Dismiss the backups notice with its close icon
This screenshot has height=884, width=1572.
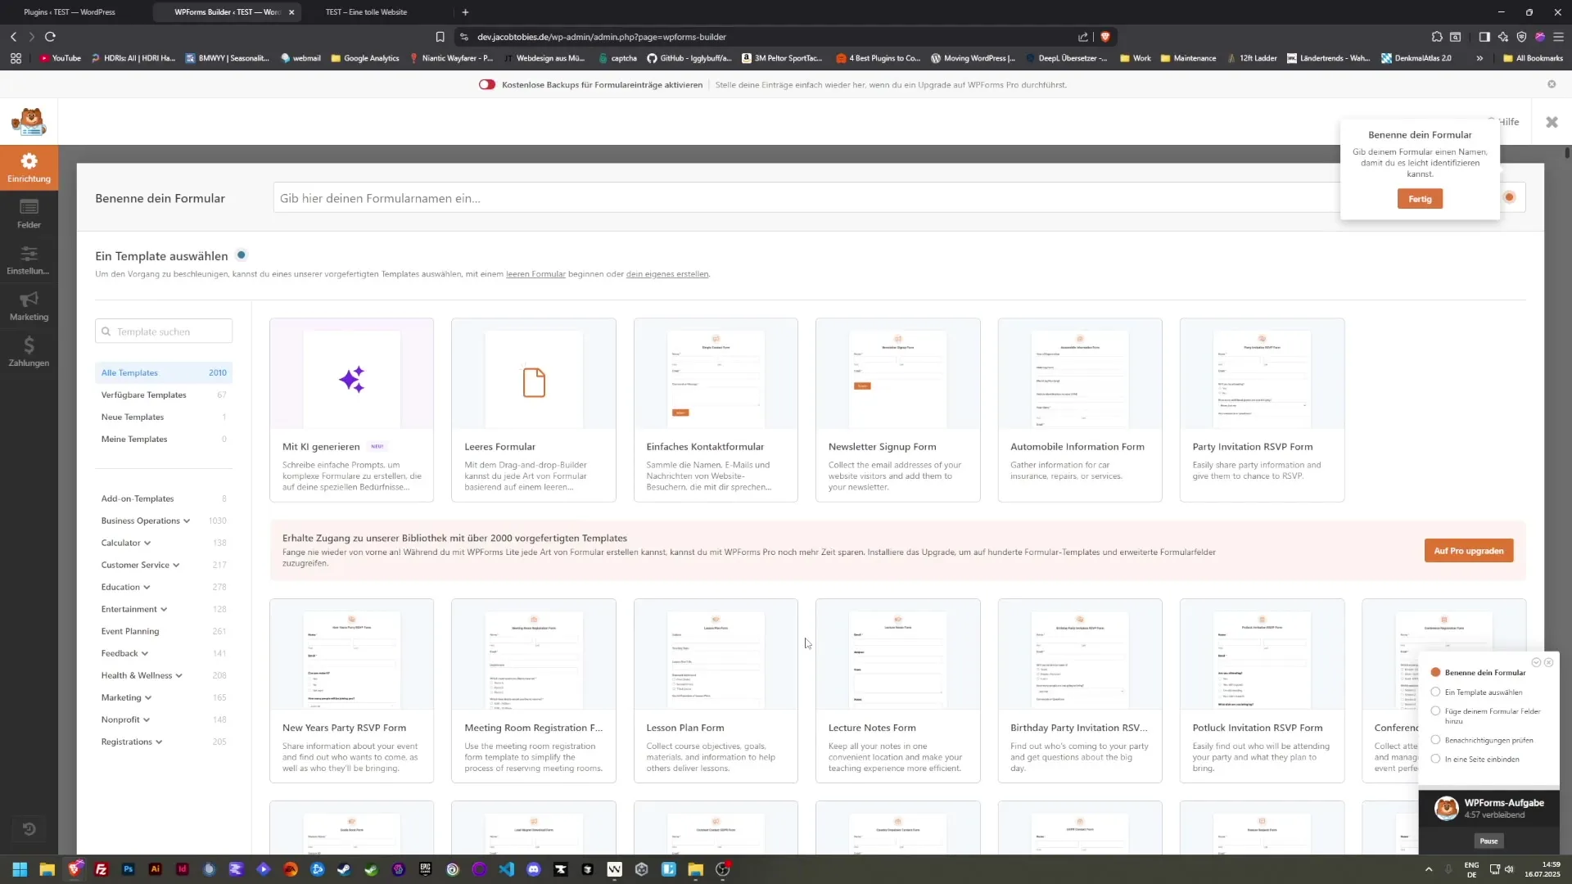tap(1551, 84)
